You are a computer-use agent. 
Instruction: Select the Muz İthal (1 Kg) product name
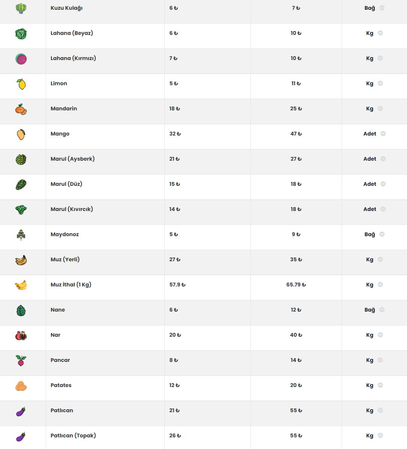[71, 285]
